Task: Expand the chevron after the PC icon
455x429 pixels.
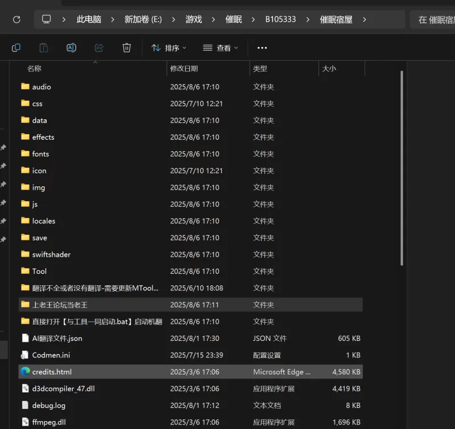Action: pos(64,20)
